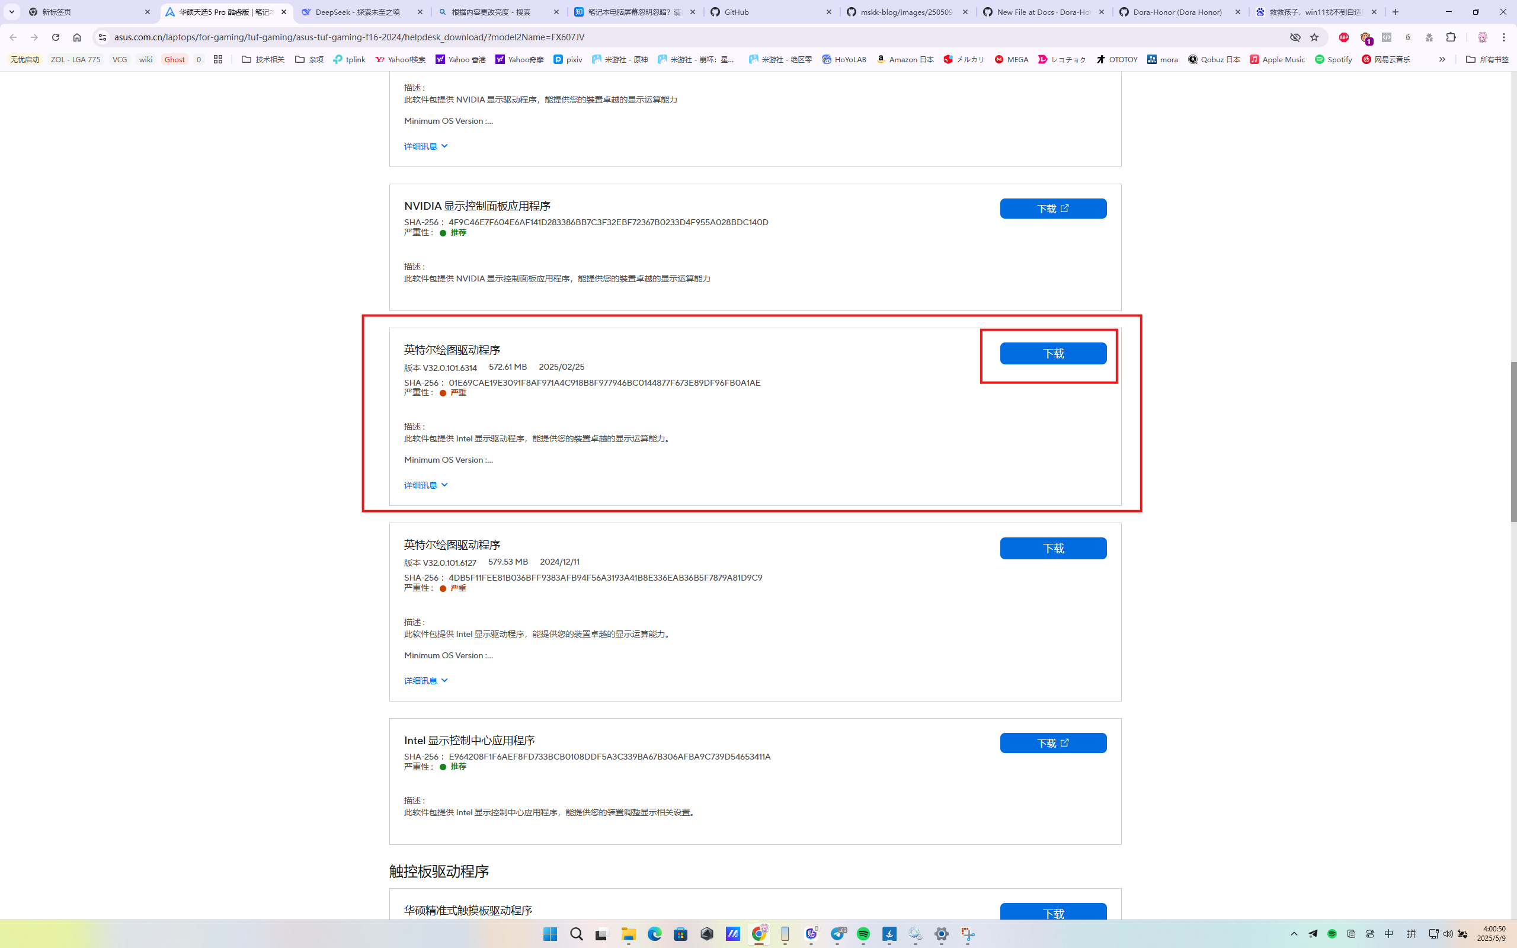Open the tab search dropdown arrow
The image size is (1517, 948).
(x=11, y=12)
